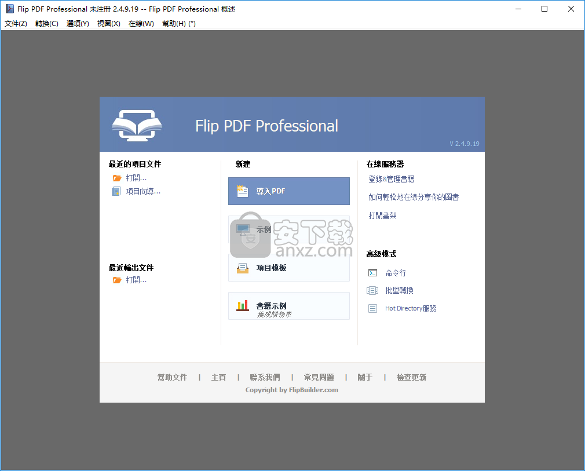Viewport: 585px width, 471px height.
Task: Click the project wizard 項目向導 icon
Action: [x=116, y=191]
